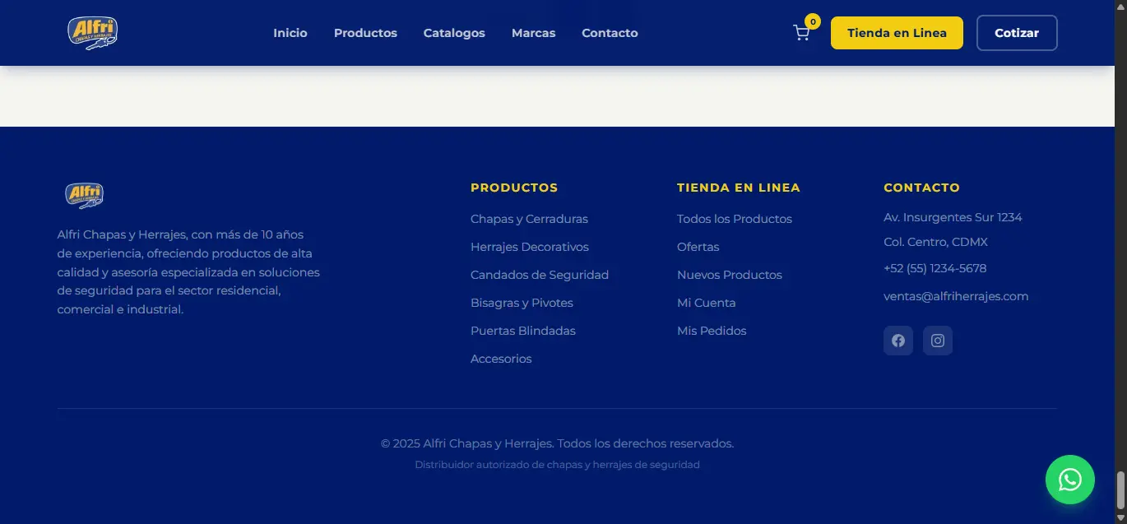The width and height of the screenshot is (1127, 524).
Task: Start a WhatsApp chat via the green button
Action: pyautogui.click(x=1070, y=480)
